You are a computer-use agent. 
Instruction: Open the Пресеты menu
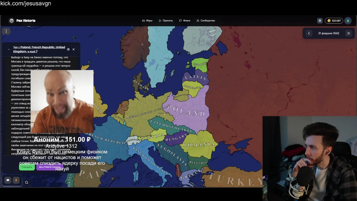pos(166,21)
